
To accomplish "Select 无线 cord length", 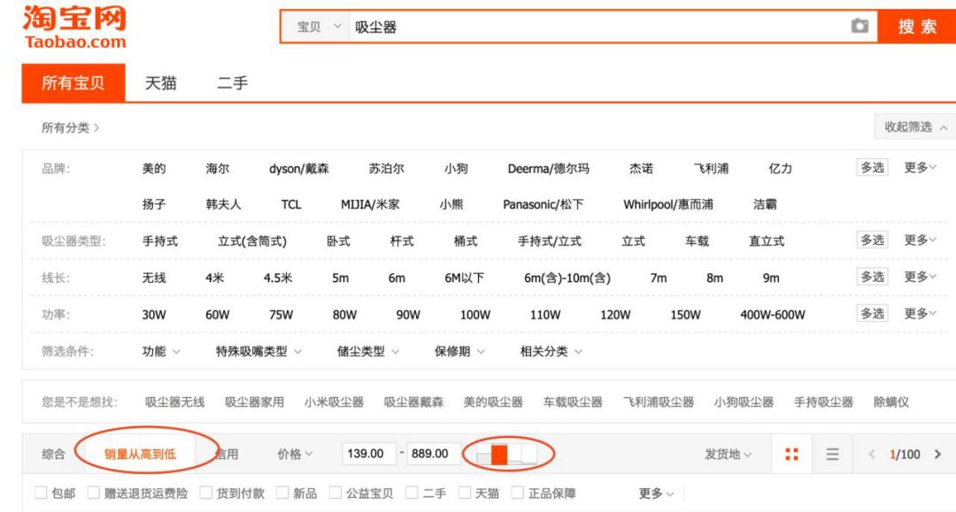I will (154, 279).
